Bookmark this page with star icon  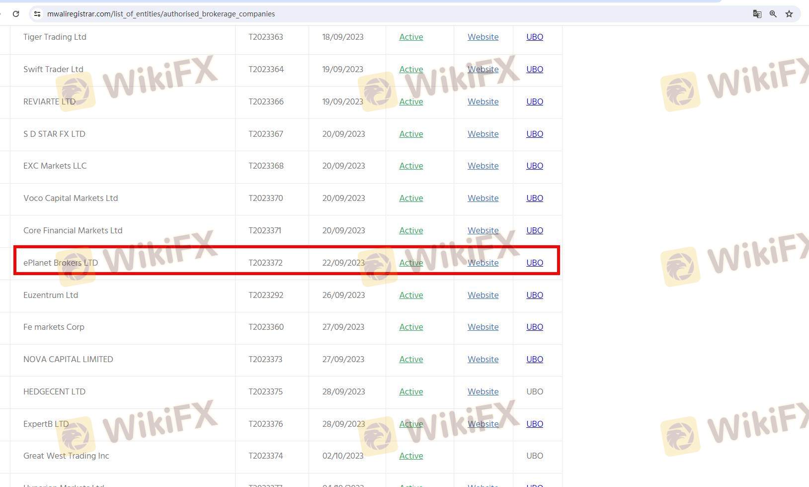[789, 14]
